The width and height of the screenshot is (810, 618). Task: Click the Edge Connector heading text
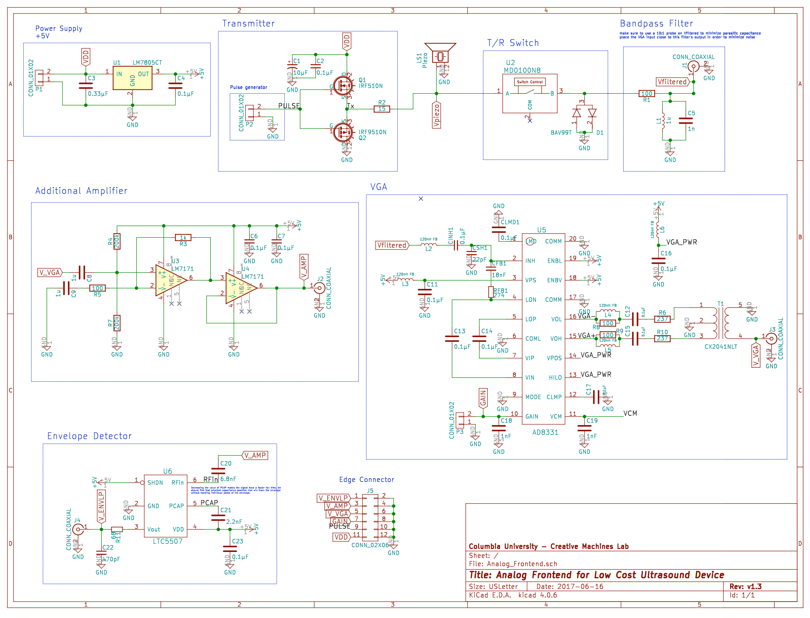coord(366,479)
